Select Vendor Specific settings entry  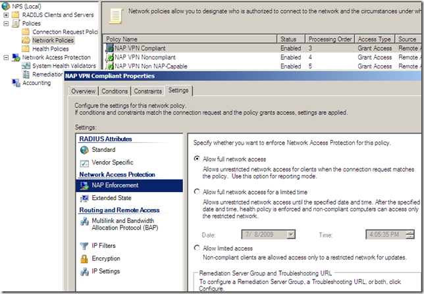(113, 162)
